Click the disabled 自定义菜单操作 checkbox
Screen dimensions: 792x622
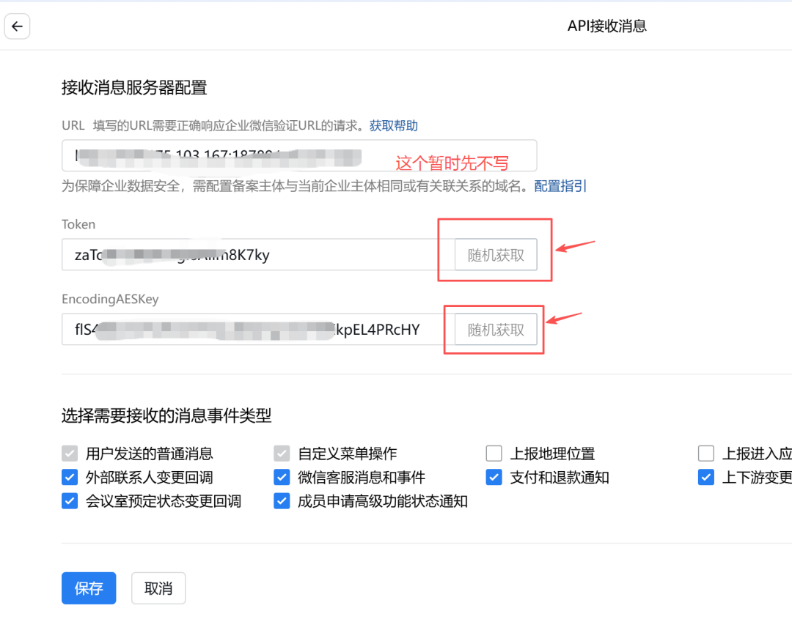[282, 453]
